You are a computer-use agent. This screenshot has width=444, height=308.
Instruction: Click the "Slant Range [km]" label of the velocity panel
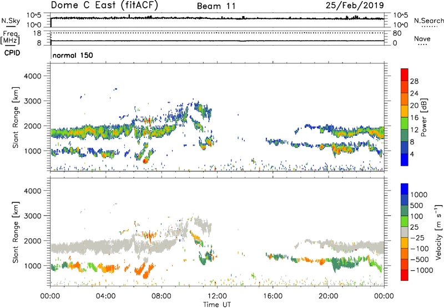[x=16, y=232]
